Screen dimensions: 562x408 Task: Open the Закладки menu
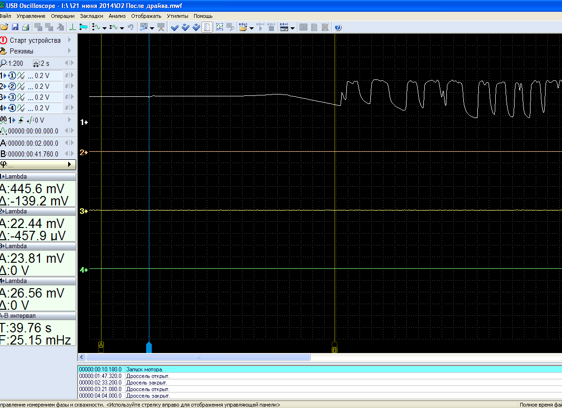[92, 16]
